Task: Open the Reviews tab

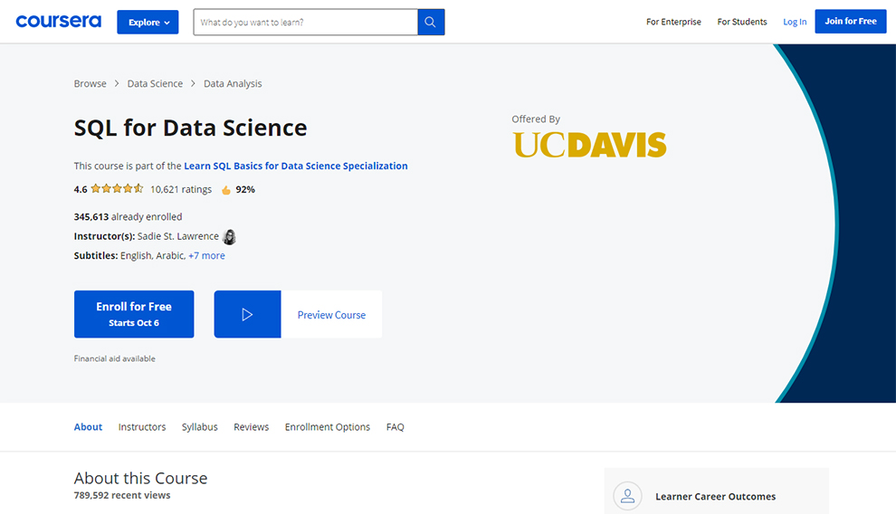Action: [x=251, y=427]
